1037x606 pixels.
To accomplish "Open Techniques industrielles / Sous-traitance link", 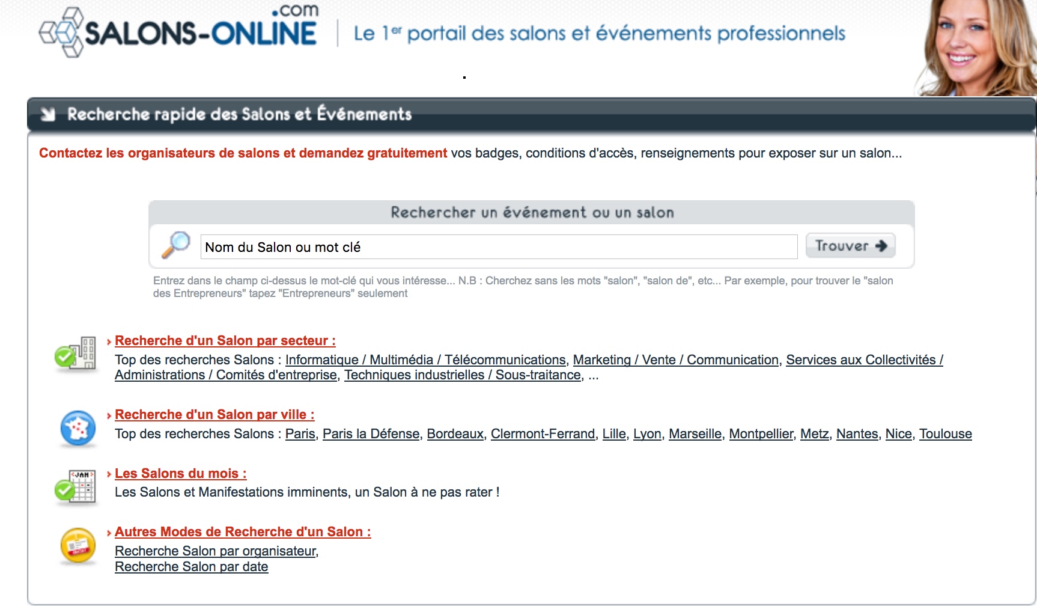I will pos(463,375).
